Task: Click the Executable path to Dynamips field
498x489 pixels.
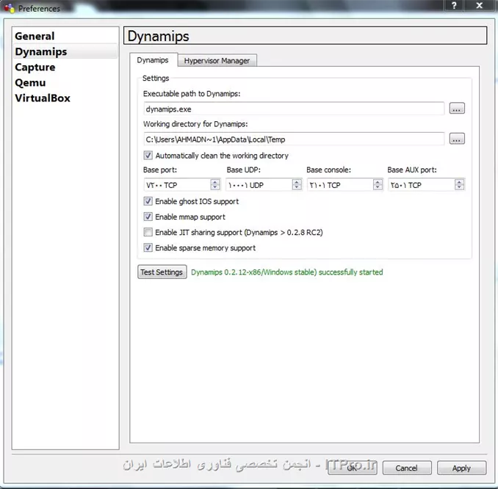Action: [294, 109]
